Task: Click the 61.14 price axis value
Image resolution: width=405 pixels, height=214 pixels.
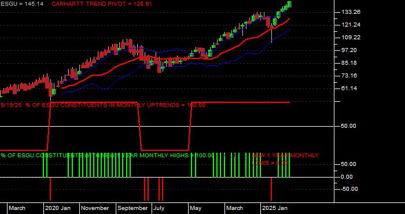Action: click(x=349, y=88)
